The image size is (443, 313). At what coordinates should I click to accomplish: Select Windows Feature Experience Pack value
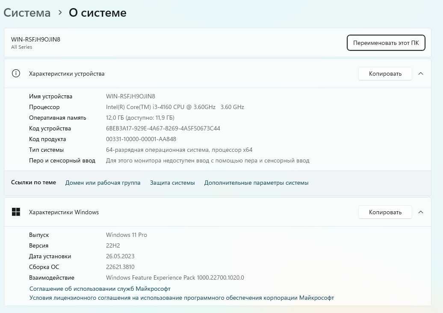pos(175,278)
